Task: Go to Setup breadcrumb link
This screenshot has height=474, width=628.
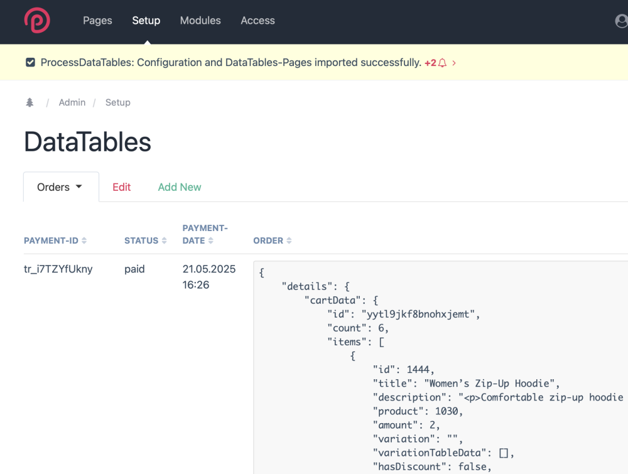Action: click(x=117, y=102)
